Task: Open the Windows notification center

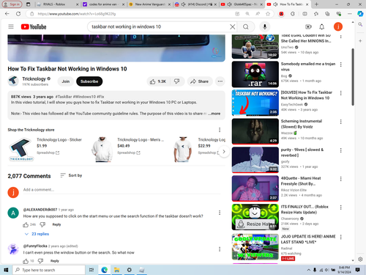Action: click(x=358, y=270)
